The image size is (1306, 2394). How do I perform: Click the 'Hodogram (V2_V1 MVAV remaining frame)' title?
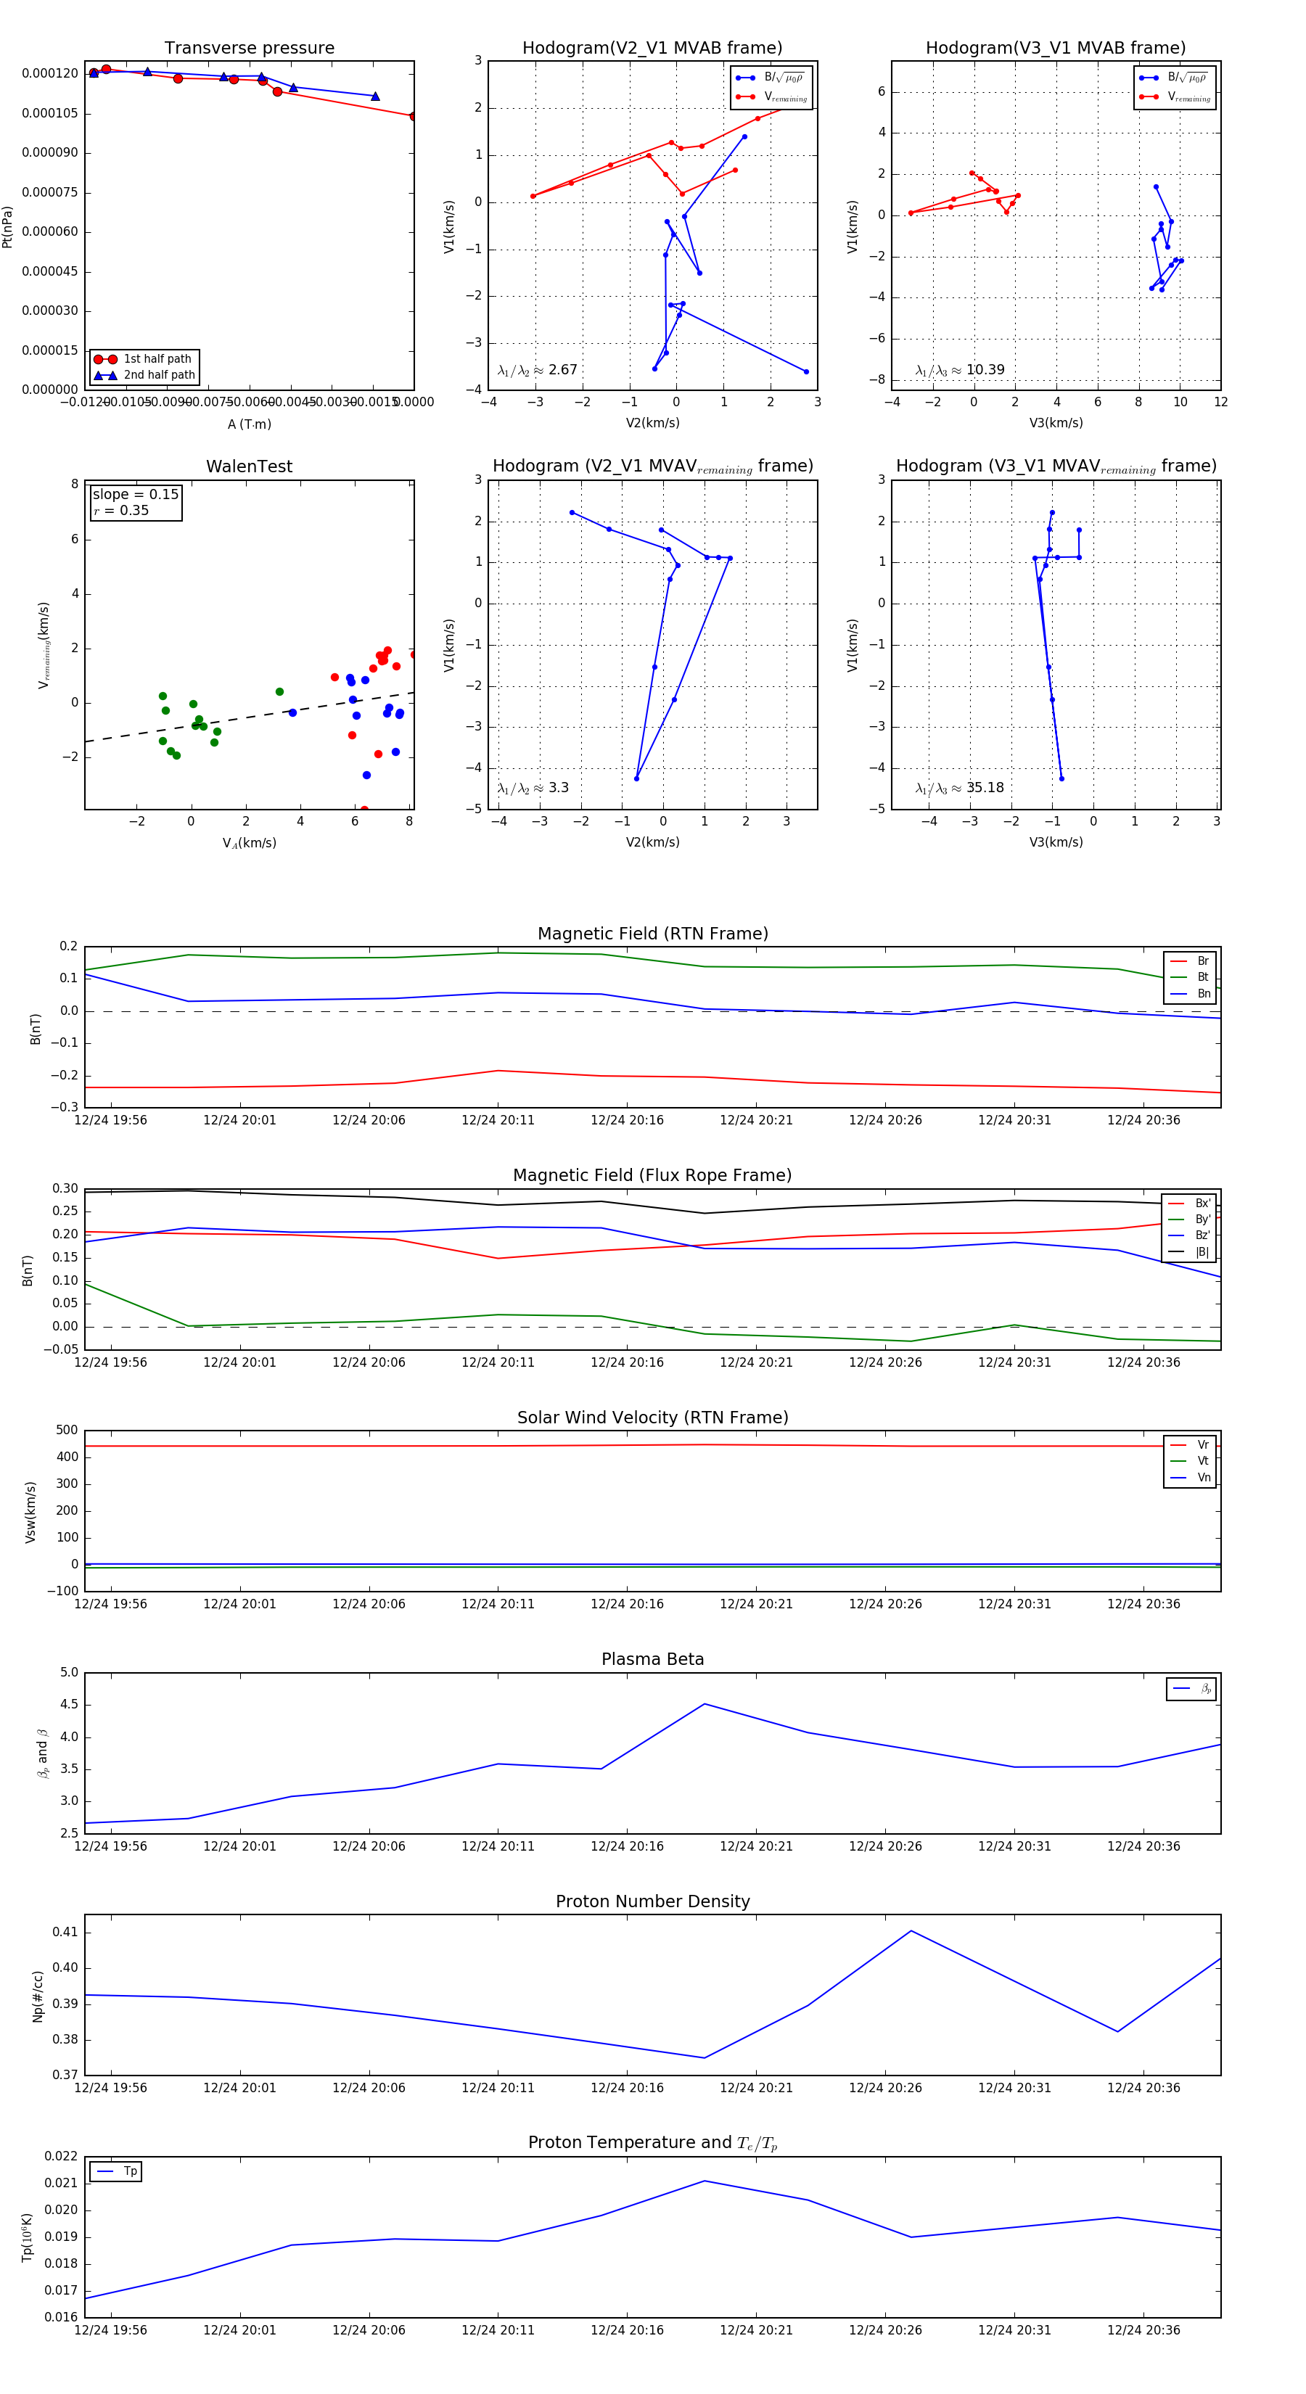pos(652,466)
